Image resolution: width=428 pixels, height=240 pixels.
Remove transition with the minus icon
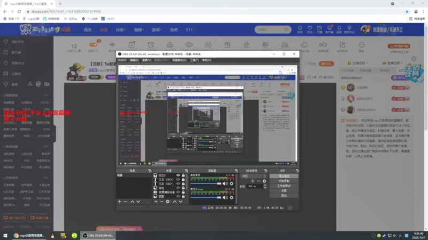point(258,181)
